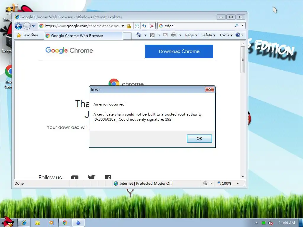The width and height of the screenshot is (303, 227).
Task: Click the RSS feeds icon
Action: click(152, 35)
